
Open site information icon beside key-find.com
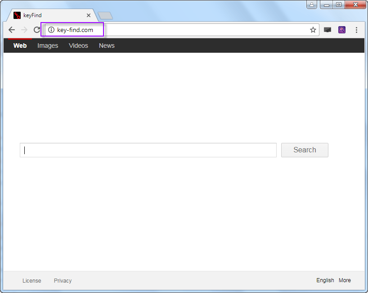pyautogui.click(x=51, y=30)
